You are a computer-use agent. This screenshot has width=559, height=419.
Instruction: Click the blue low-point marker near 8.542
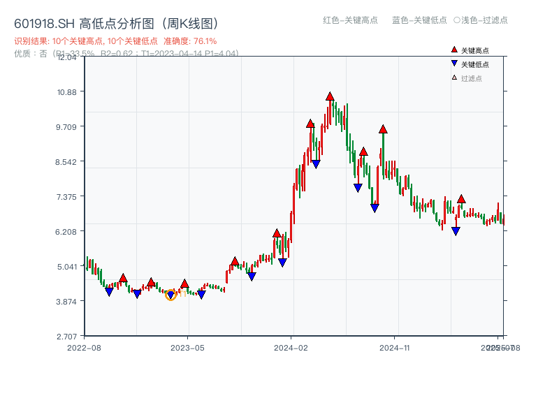(317, 164)
